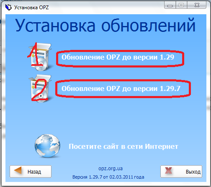The image size is (211, 187).
Task: Click the installer box icon beside update 1.29.7
Action: (40, 88)
